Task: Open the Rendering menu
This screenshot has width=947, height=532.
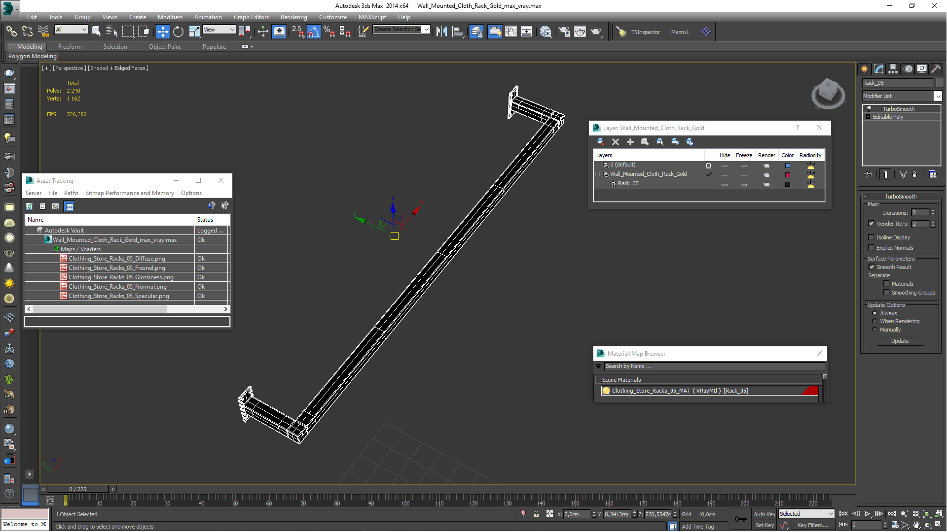Action: tap(293, 17)
